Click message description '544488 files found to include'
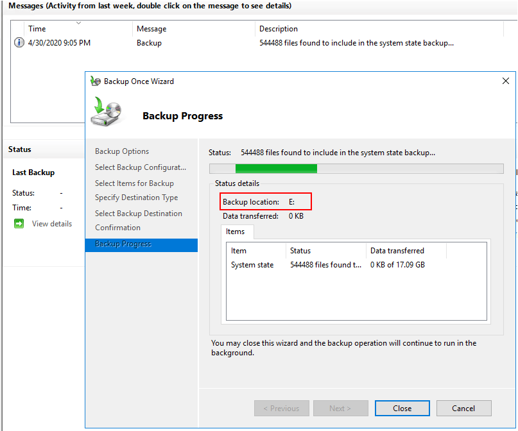Image resolution: width=518 pixels, height=431 pixels. [x=356, y=43]
